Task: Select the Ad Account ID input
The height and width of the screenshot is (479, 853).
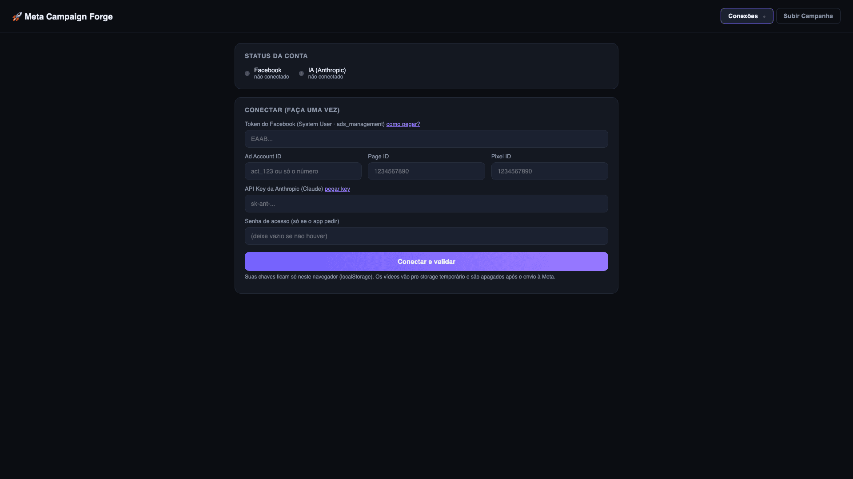Action: [303, 171]
